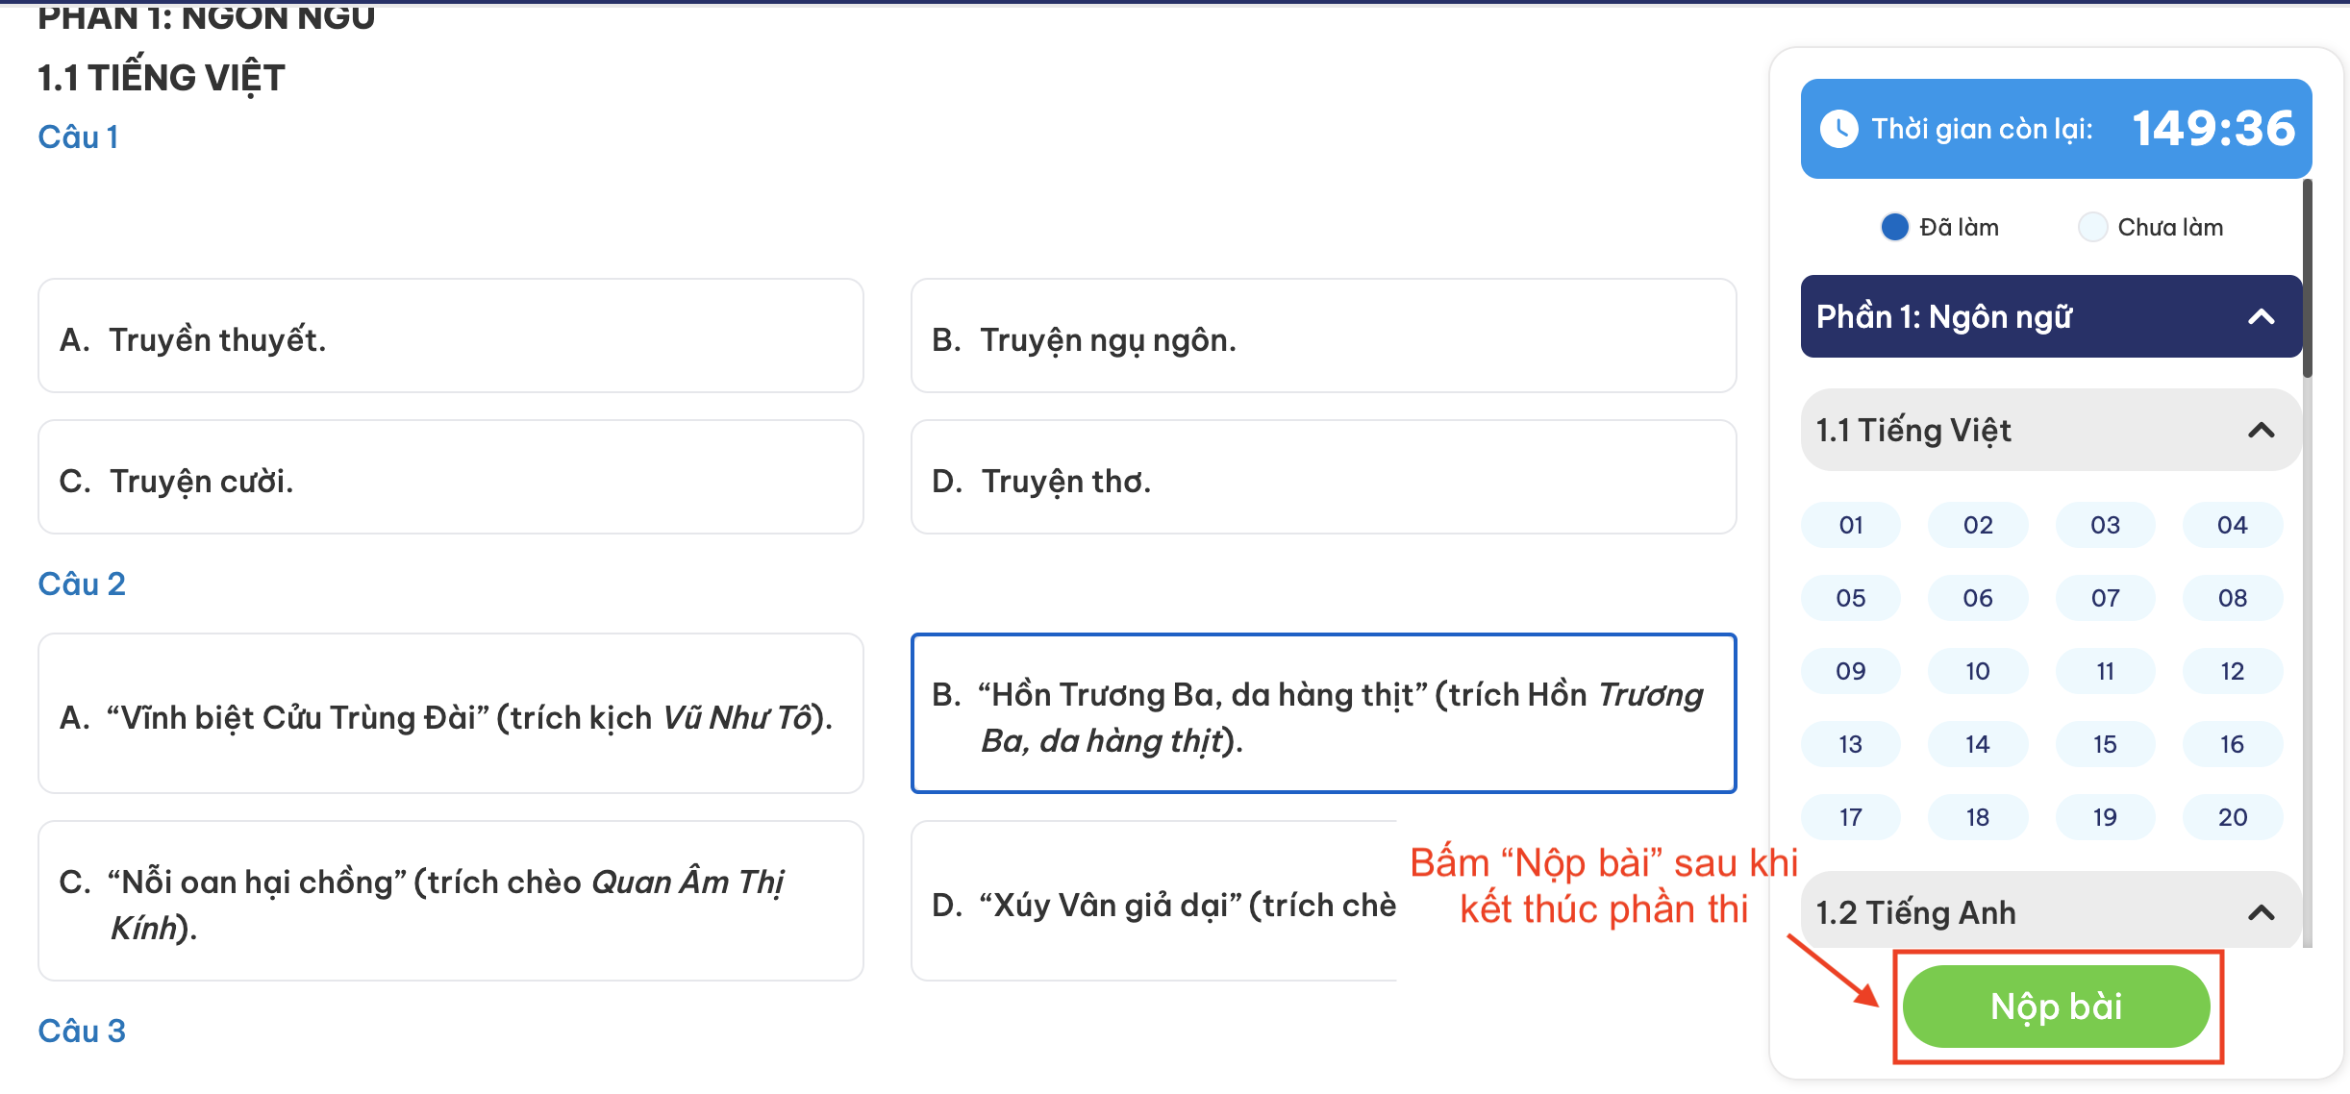
Task: Select answer A. Truyền thuyết
Action: [x=450, y=337]
